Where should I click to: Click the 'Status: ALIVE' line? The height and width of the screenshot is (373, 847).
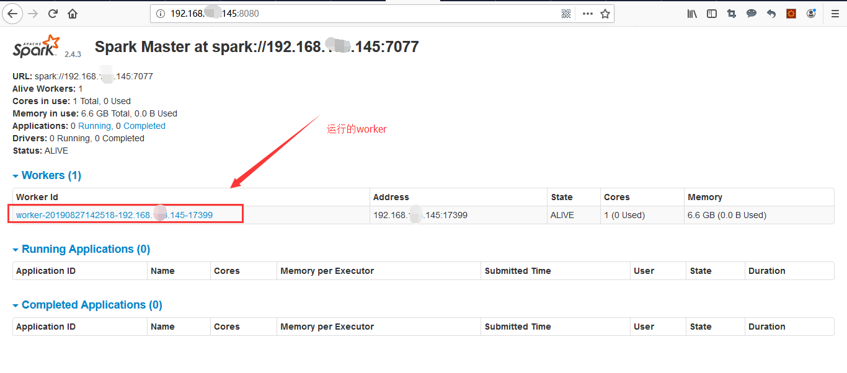click(40, 151)
